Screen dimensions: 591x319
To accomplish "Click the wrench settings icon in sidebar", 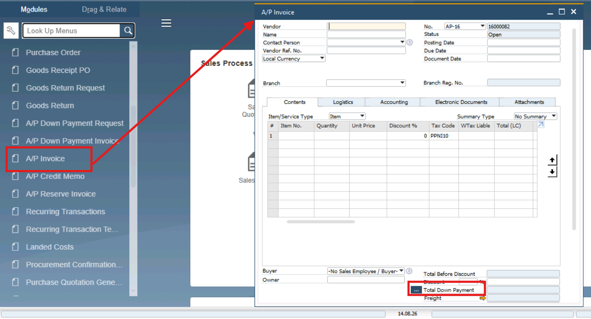I will point(11,31).
